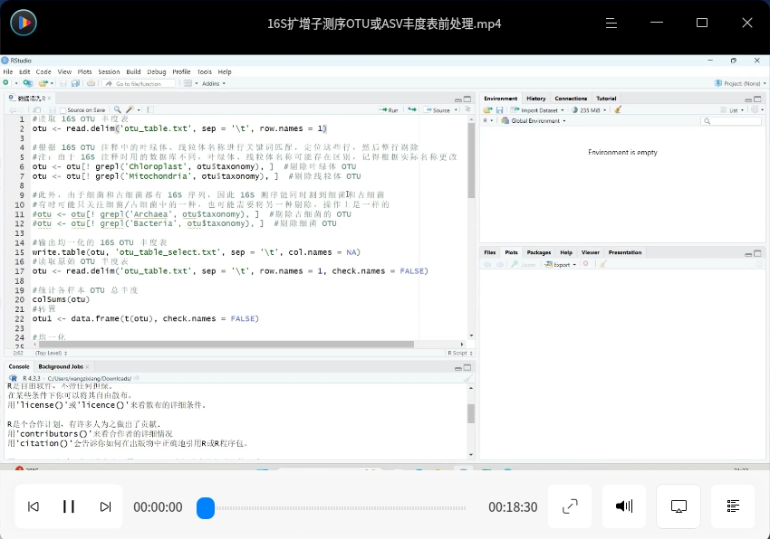Open the Import Dataset dropdown
The width and height of the screenshot is (770, 539).
pos(537,110)
